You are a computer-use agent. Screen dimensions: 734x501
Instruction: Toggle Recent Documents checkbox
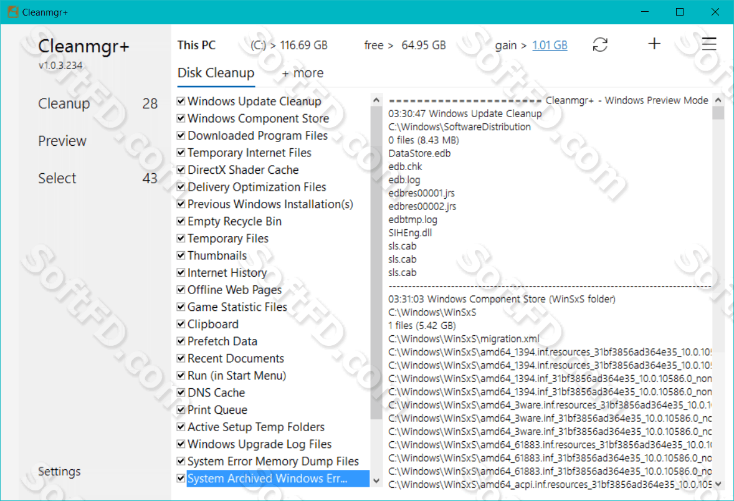(181, 358)
